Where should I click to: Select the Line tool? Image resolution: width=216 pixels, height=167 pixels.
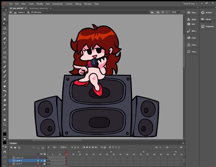(5, 48)
